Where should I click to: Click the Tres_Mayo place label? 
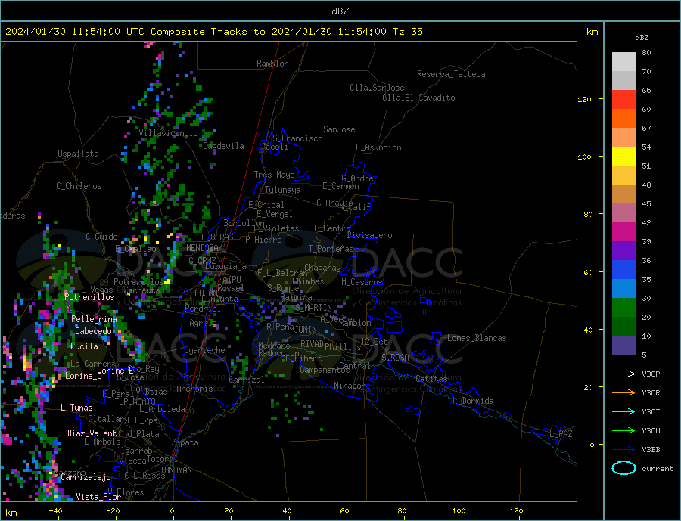(274, 175)
